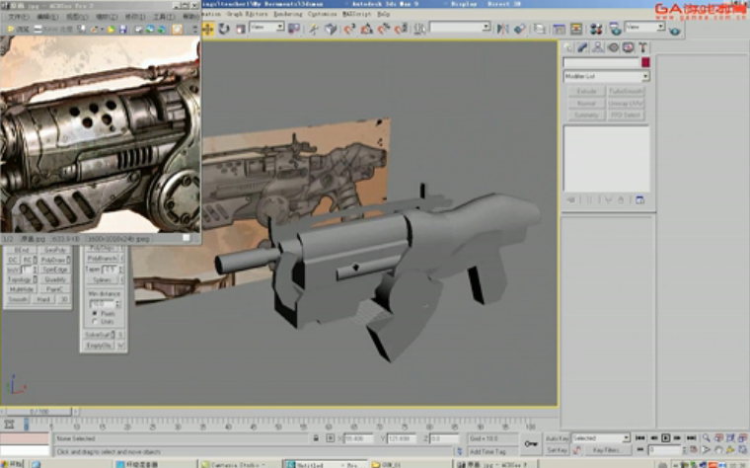Open the Render Scene dialog icon

tap(615, 30)
